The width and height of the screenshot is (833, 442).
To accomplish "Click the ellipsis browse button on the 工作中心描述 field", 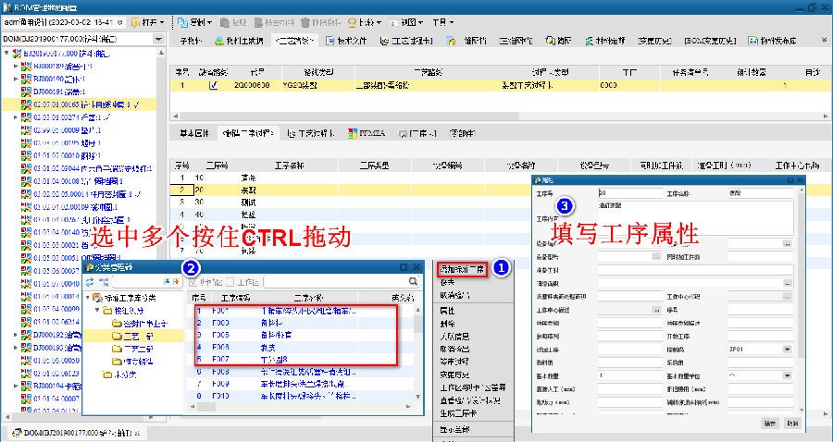I will [655, 310].
